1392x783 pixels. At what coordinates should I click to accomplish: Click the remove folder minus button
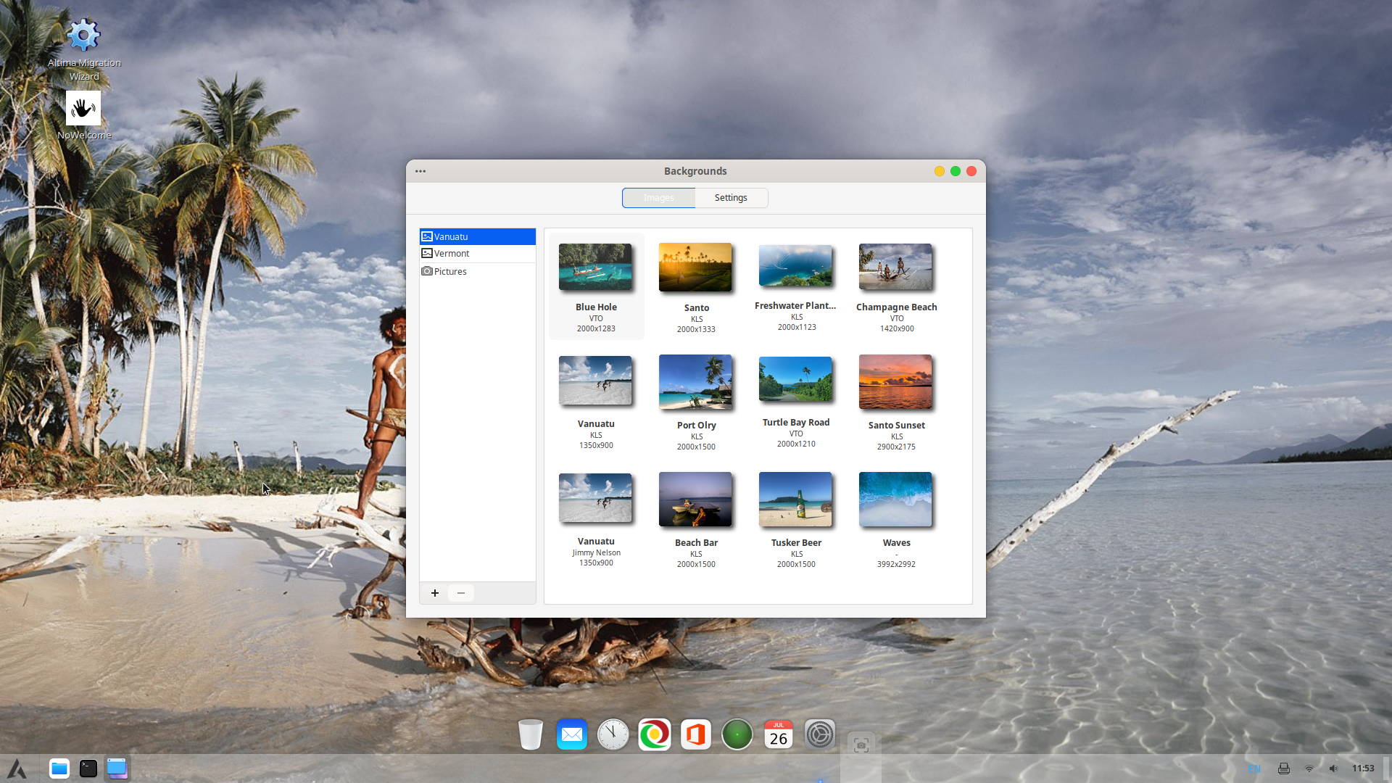(x=461, y=593)
